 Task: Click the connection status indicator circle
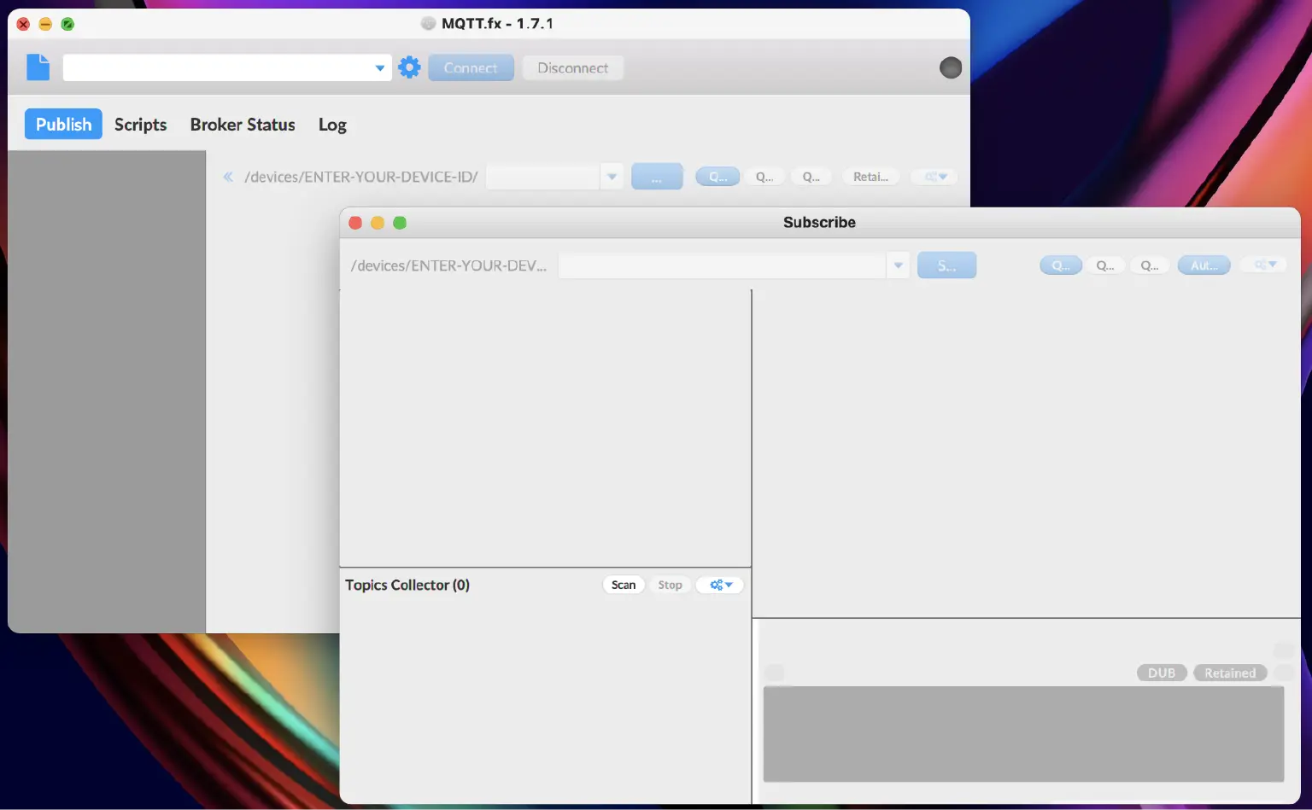pos(951,67)
